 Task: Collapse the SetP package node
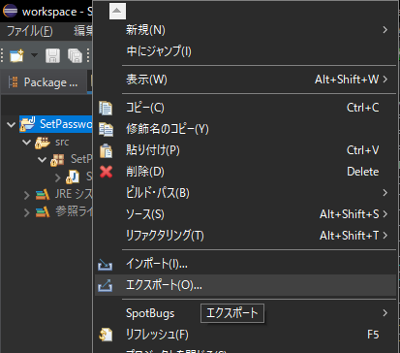[x=42, y=159]
